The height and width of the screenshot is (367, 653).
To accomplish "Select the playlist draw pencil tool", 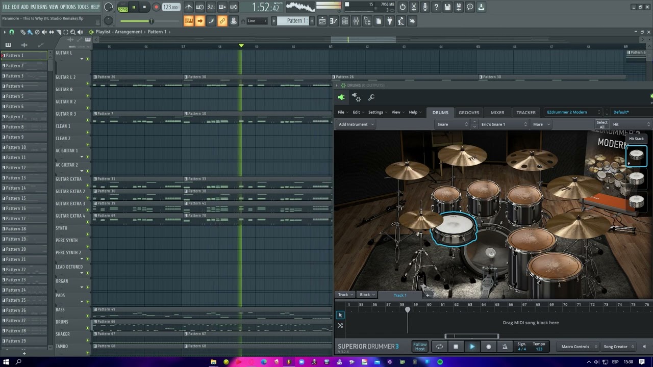I will (22, 32).
